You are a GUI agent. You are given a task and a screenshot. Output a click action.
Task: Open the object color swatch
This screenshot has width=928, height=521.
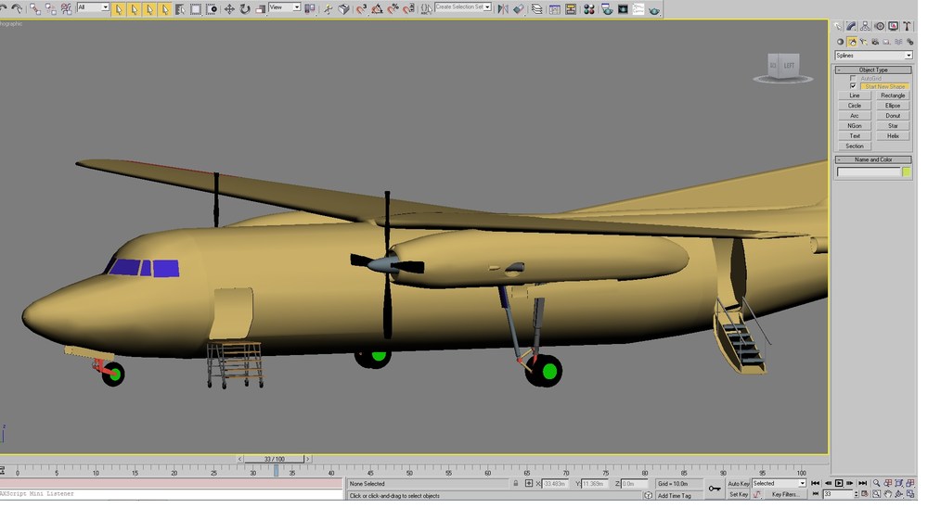pos(906,172)
